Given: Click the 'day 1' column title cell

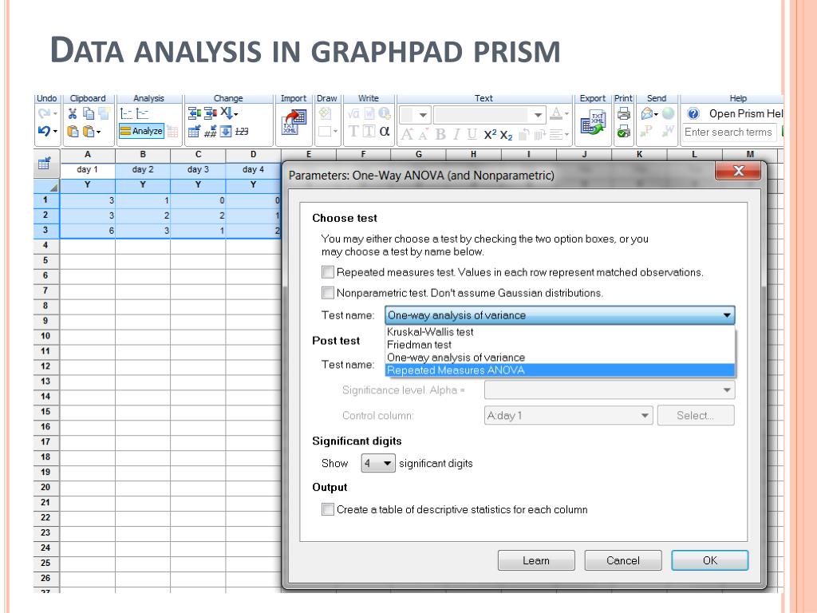Looking at the screenshot, I should (88, 169).
